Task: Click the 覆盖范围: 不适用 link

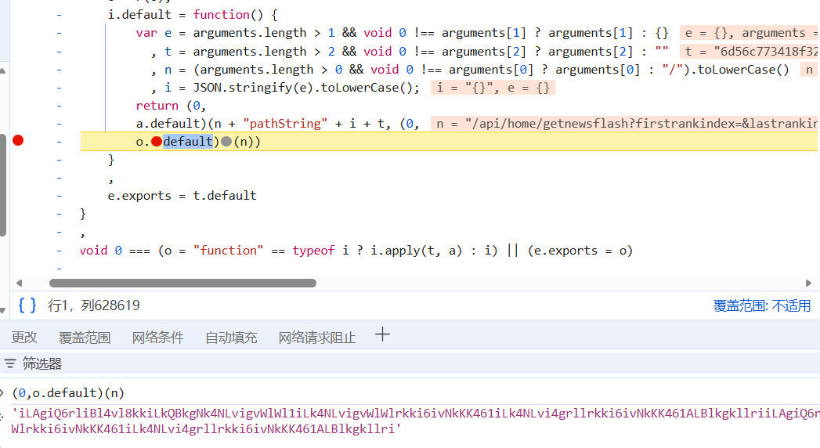Action: 762,306
